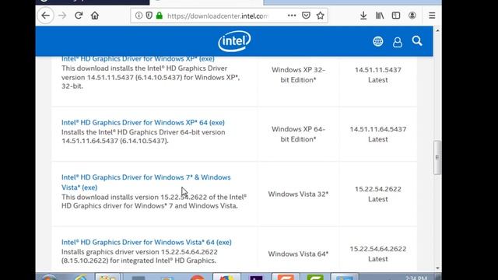Select the "Windows Vista 64*" cell
This screenshot has width=498, height=280.
[x=298, y=254]
